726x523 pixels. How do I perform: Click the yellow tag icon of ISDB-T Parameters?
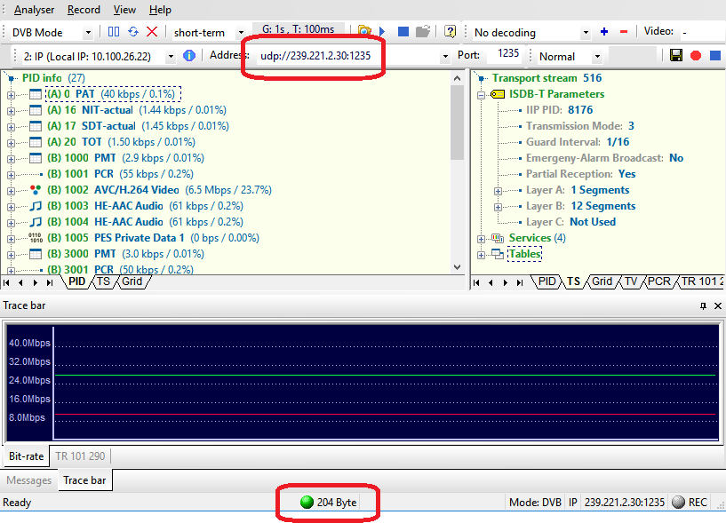[498, 94]
